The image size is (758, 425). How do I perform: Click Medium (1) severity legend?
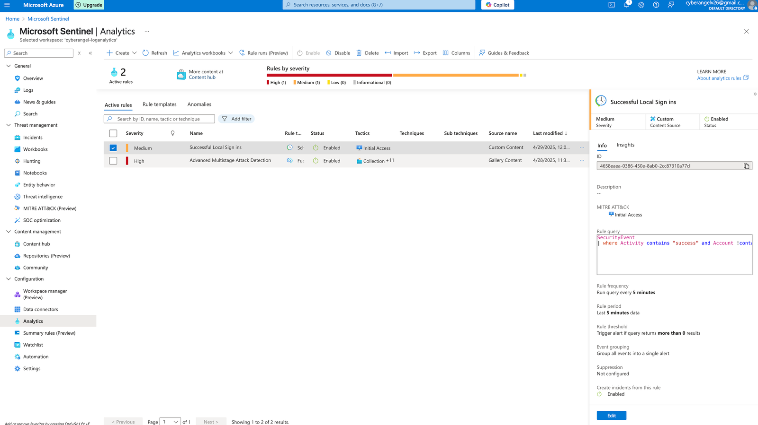click(307, 83)
